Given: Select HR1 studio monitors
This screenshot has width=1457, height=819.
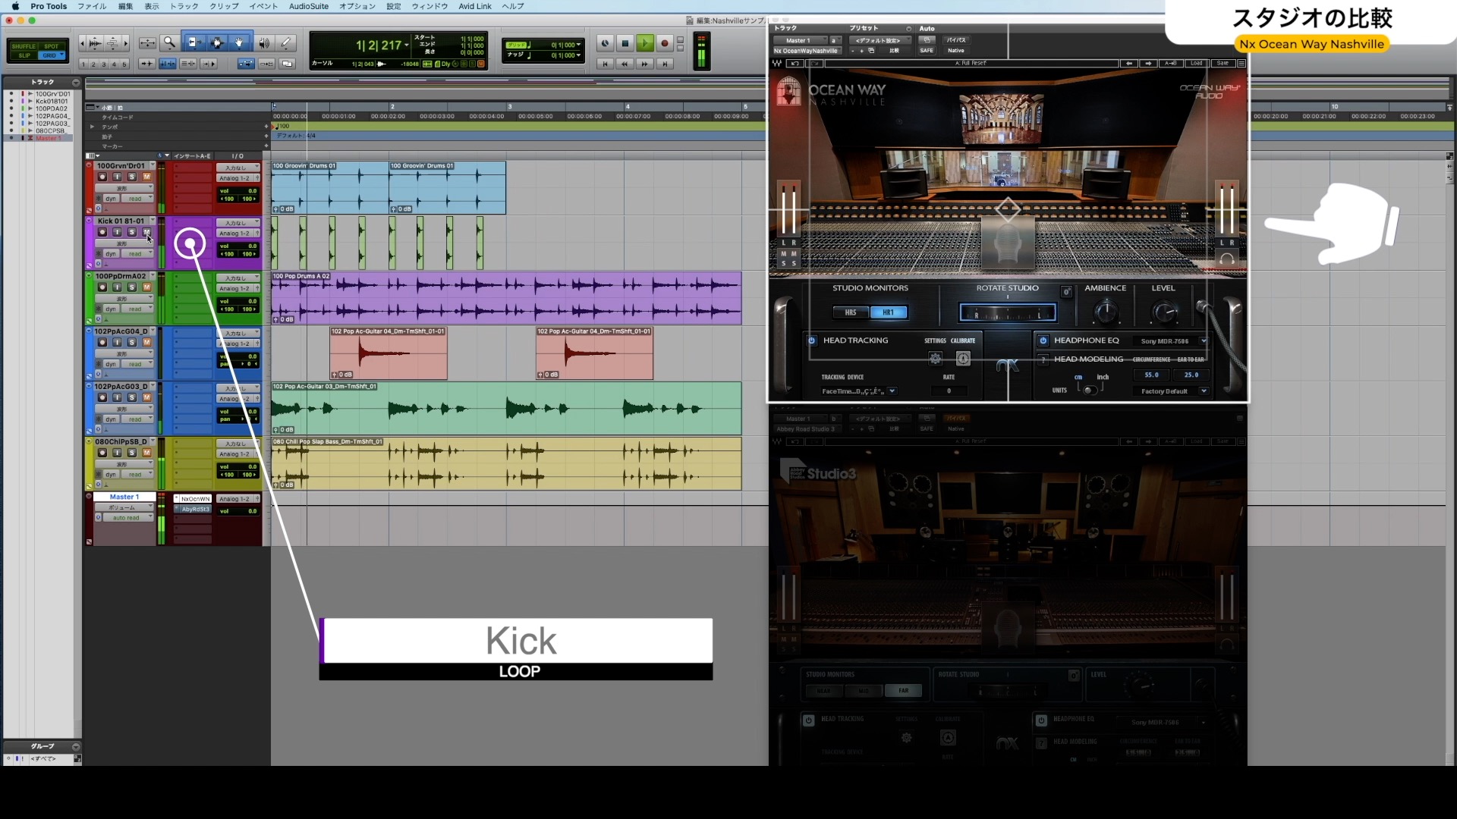Looking at the screenshot, I should [x=888, y=312].
